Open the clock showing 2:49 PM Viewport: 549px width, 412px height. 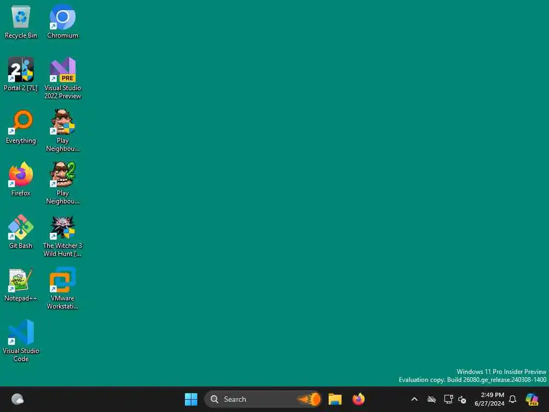[489, 399]
